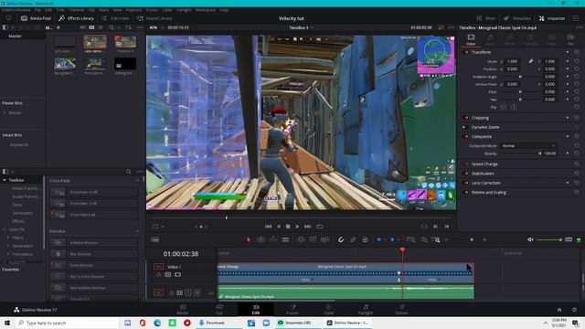This screenshot has width=585, height=329.
Task: Click the red timeline playhead marker
Action: click(402, 249)
